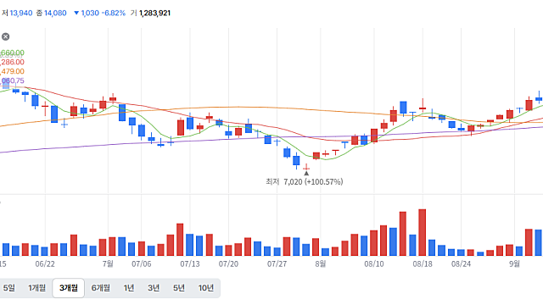The width and height of the screenshot is (543, 305).
Task: Click the tallest red volume bar near 08/18
Action: tap(423, 232)
